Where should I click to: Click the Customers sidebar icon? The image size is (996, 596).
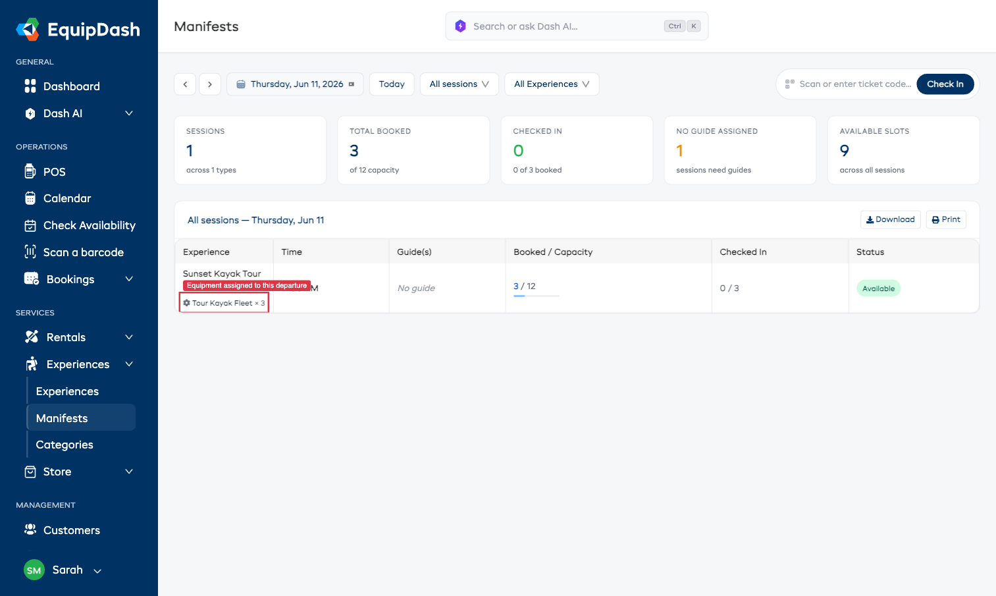tap(30, 529)
